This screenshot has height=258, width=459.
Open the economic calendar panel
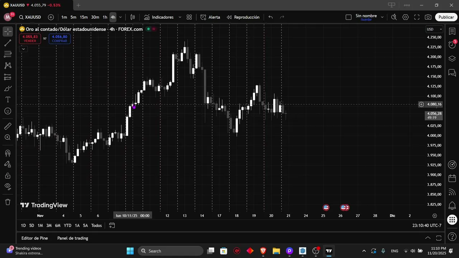[452, 178]
